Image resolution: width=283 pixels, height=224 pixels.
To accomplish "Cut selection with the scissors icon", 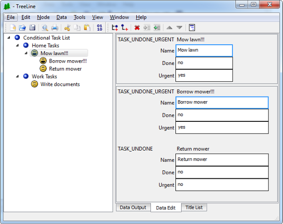I will 67,28.
